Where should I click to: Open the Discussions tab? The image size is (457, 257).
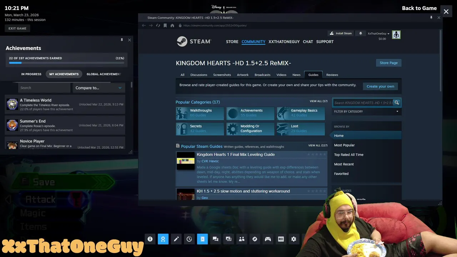point(199,75)
